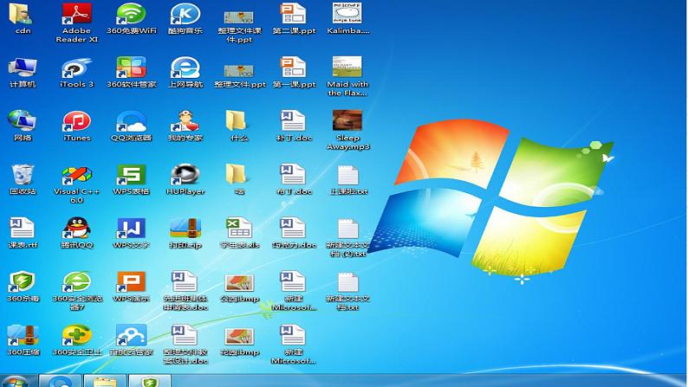Select the Kalimba music file
This screenshot has height=387, width=688.
347,17
